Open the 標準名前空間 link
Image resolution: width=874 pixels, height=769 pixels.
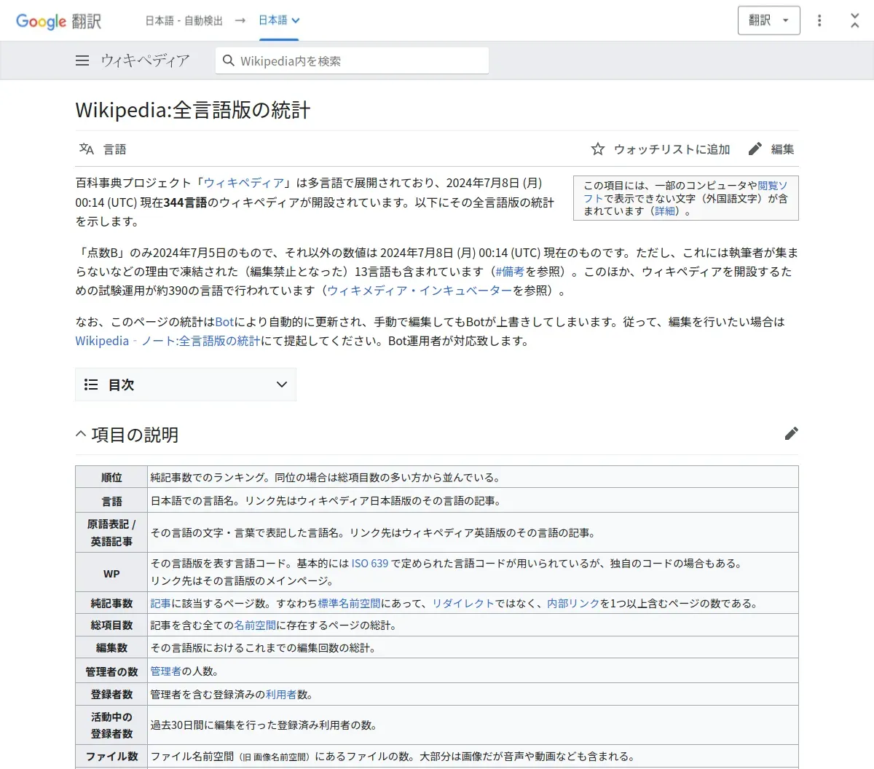(349, 604)
